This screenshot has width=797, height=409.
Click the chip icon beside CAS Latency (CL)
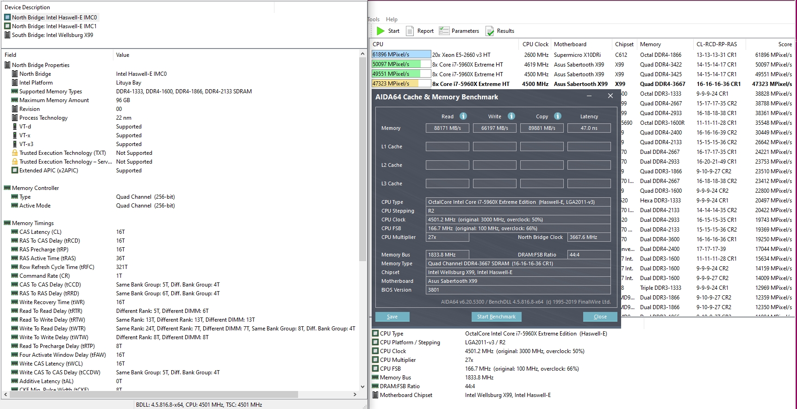point(15,232)
